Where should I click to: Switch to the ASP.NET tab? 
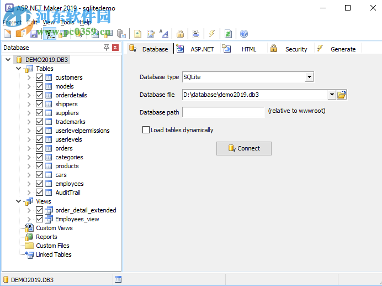pyautogui.click(x=197, y=49)
